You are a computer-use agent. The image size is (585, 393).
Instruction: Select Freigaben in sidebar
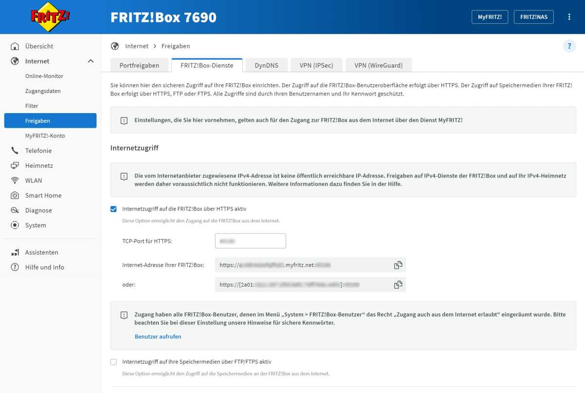50,121
